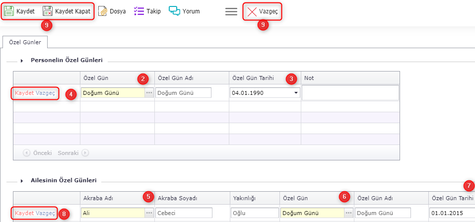475x222 pixels.
Task: Click Kaydet link in personnel grid row
Action: click(x=24, y=93)
